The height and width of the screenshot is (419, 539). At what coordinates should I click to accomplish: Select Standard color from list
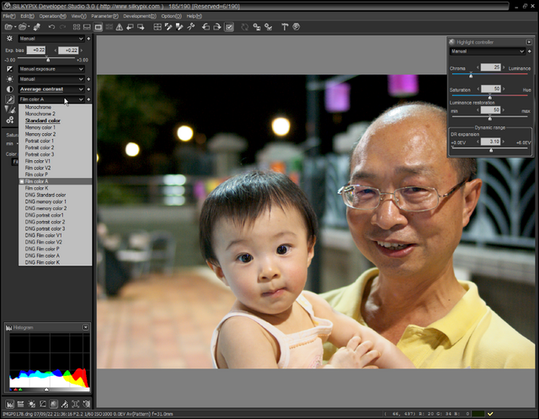coord(55,121)
